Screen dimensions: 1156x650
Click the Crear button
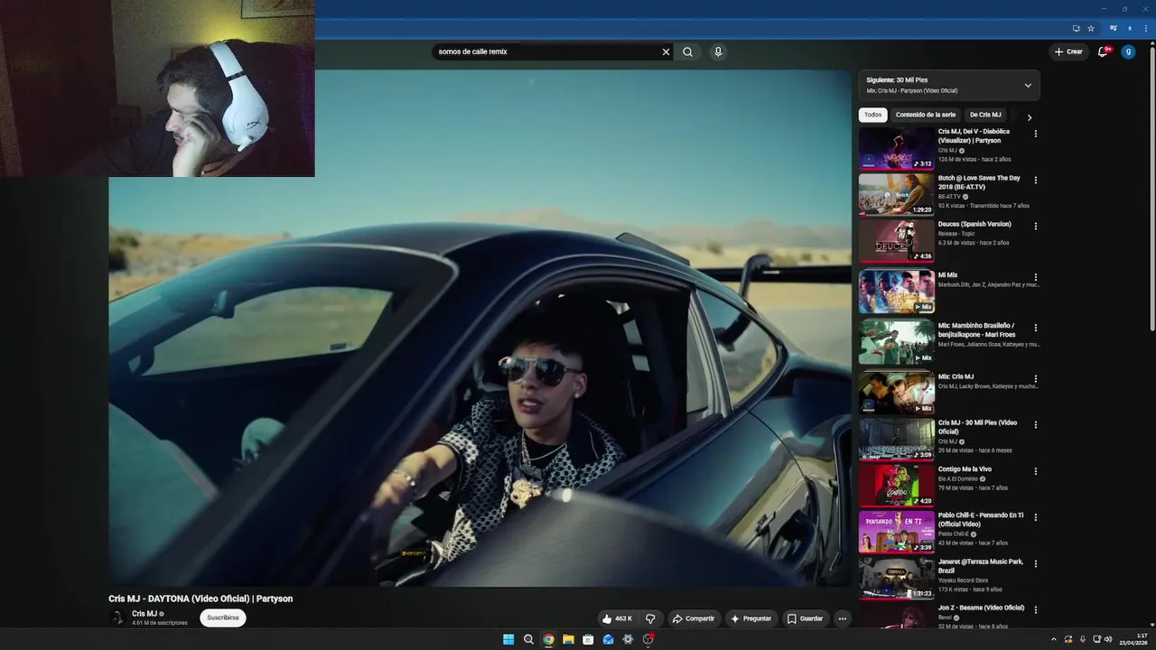pos(1068,51)
